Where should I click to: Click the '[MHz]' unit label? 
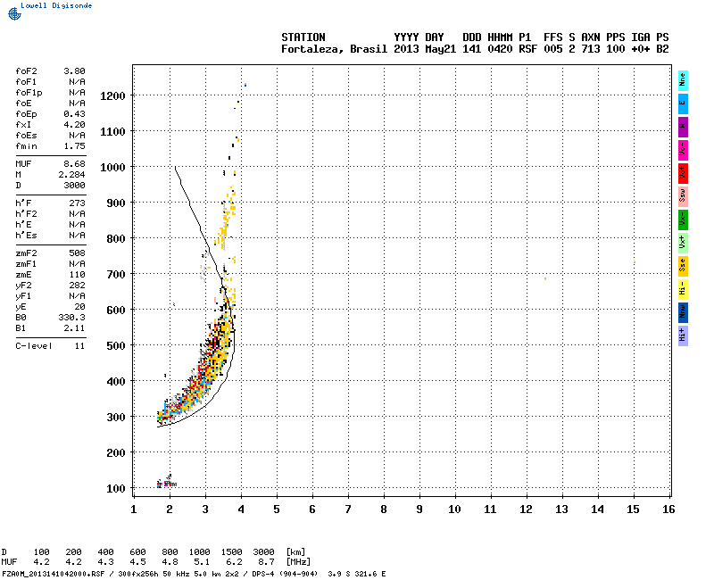click(298, 562)
